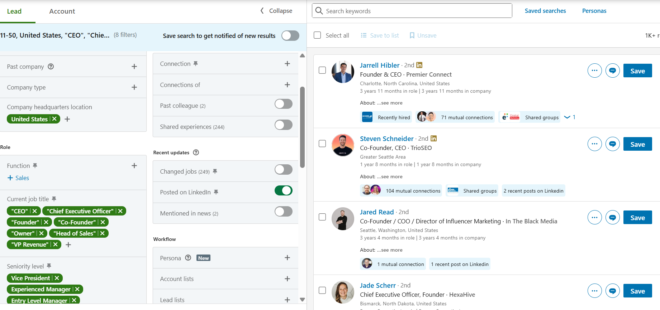The height and width of the screenshot is (310, 660).
Task: Switch to the Lead tab
Action: 14,11
